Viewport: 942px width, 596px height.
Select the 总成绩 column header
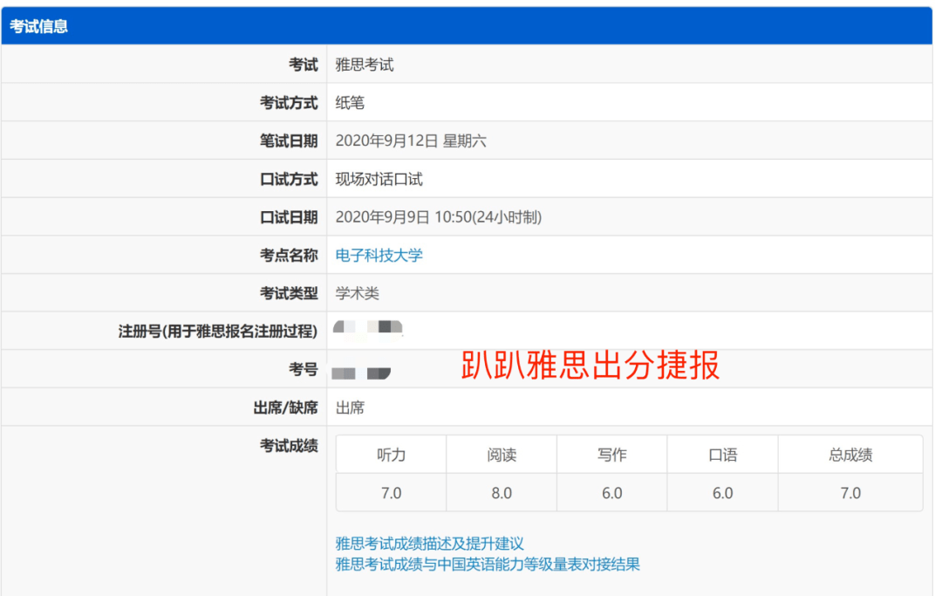point(850,455)
